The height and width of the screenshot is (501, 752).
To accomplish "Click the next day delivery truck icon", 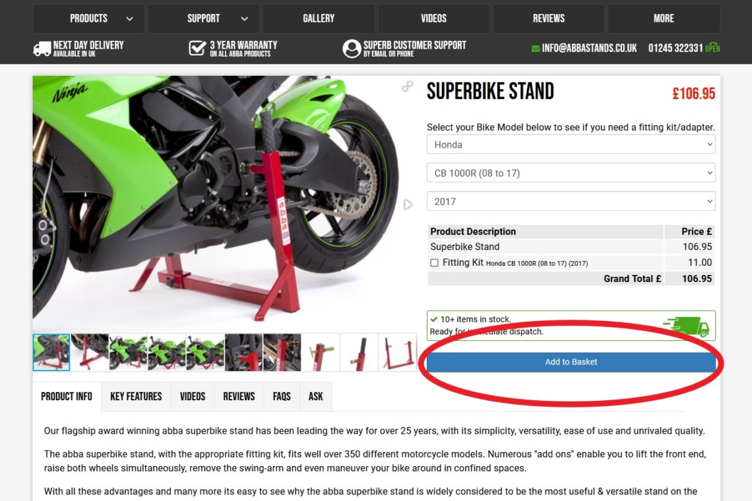I will 42,48.
